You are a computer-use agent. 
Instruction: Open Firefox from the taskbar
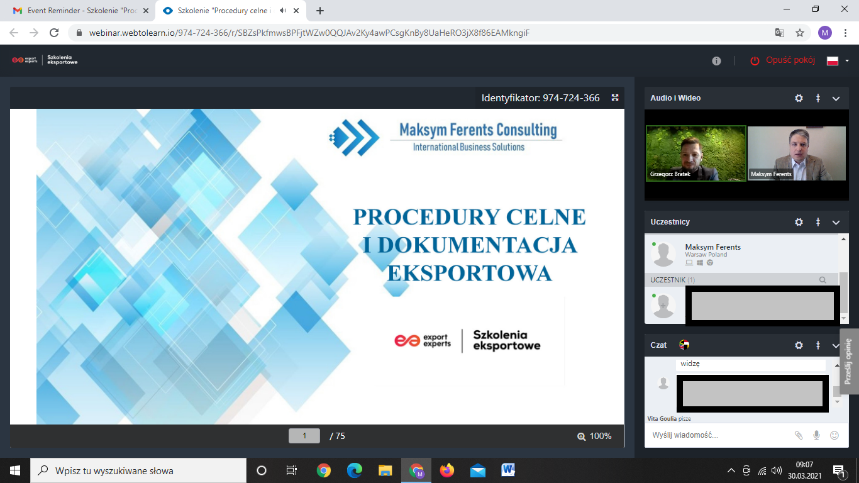(x=447, y=470)
